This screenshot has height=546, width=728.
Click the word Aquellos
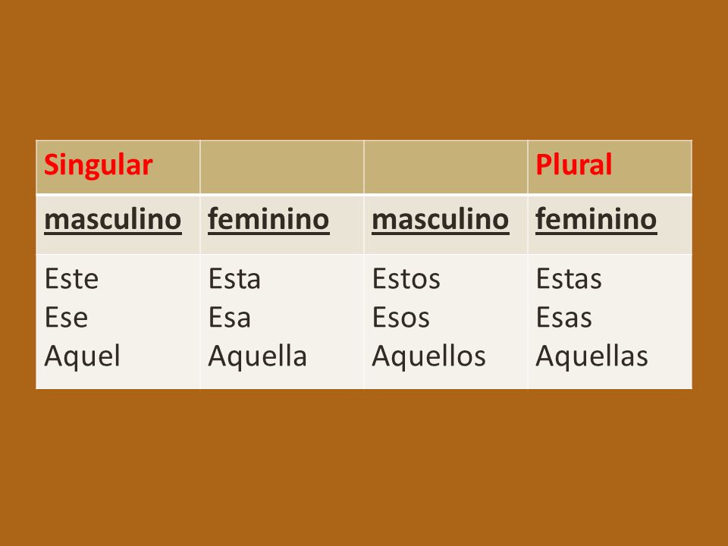point(428,356)
